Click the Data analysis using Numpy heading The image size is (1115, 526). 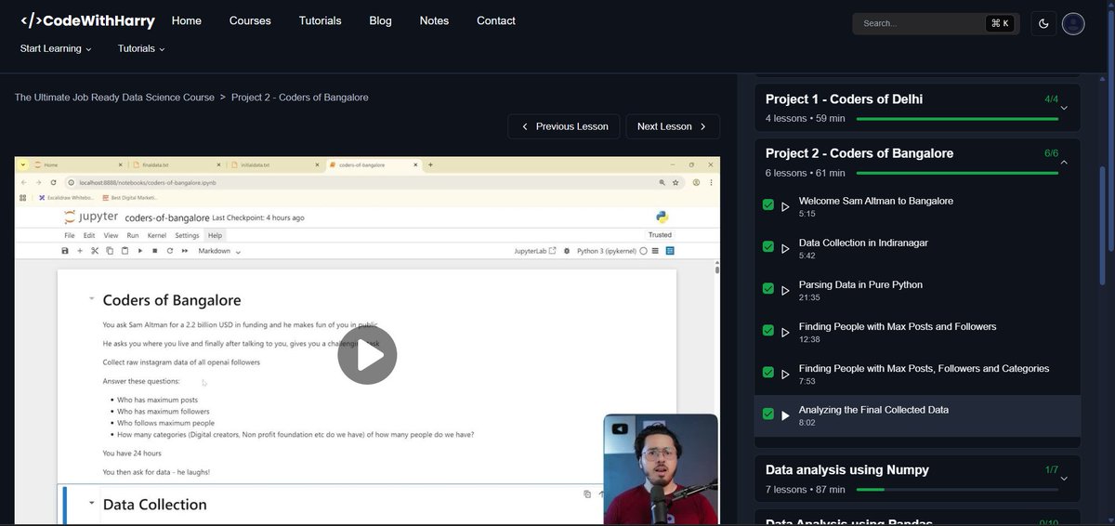pos(846,470)
